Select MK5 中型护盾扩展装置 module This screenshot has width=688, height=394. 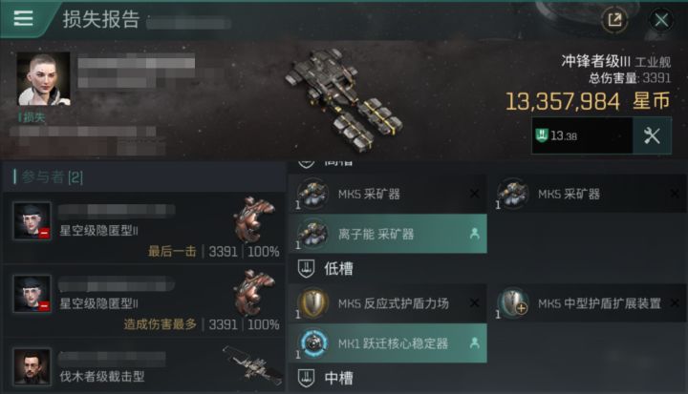point(588,303)
